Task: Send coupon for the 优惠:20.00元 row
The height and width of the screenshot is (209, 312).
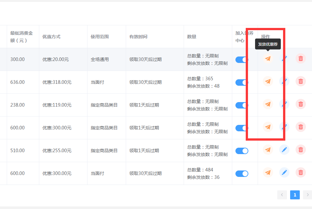Action: coord(268,59)
